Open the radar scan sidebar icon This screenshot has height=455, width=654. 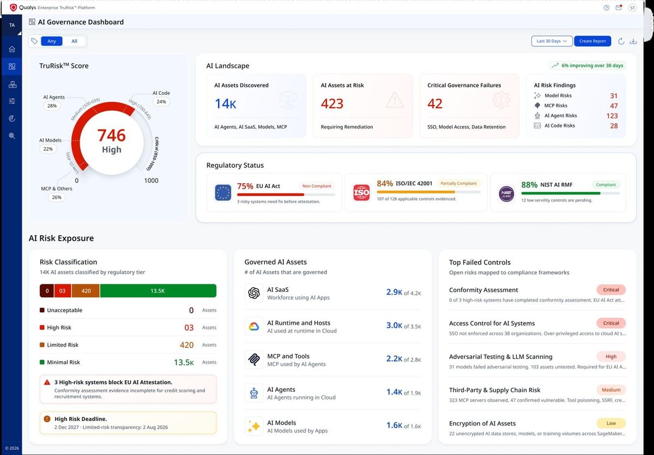pos(11,118)
